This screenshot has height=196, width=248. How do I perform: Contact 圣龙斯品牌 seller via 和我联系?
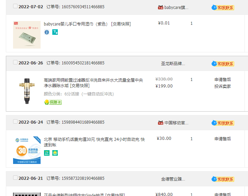(223, 64)
